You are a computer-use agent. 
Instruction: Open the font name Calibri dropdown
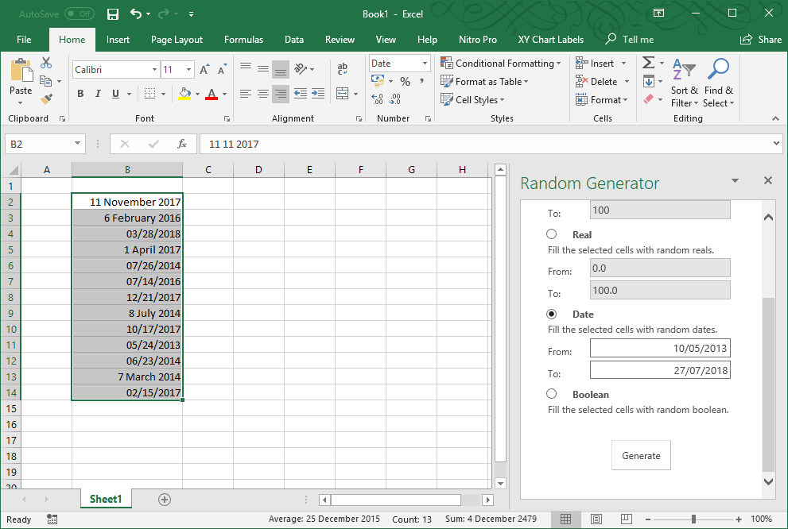coord(154,70)
